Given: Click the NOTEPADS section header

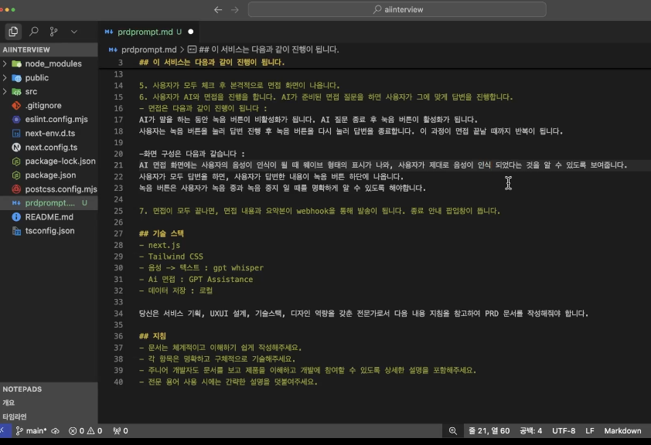Looking at the screenshot, I should [x=49, y=389].
